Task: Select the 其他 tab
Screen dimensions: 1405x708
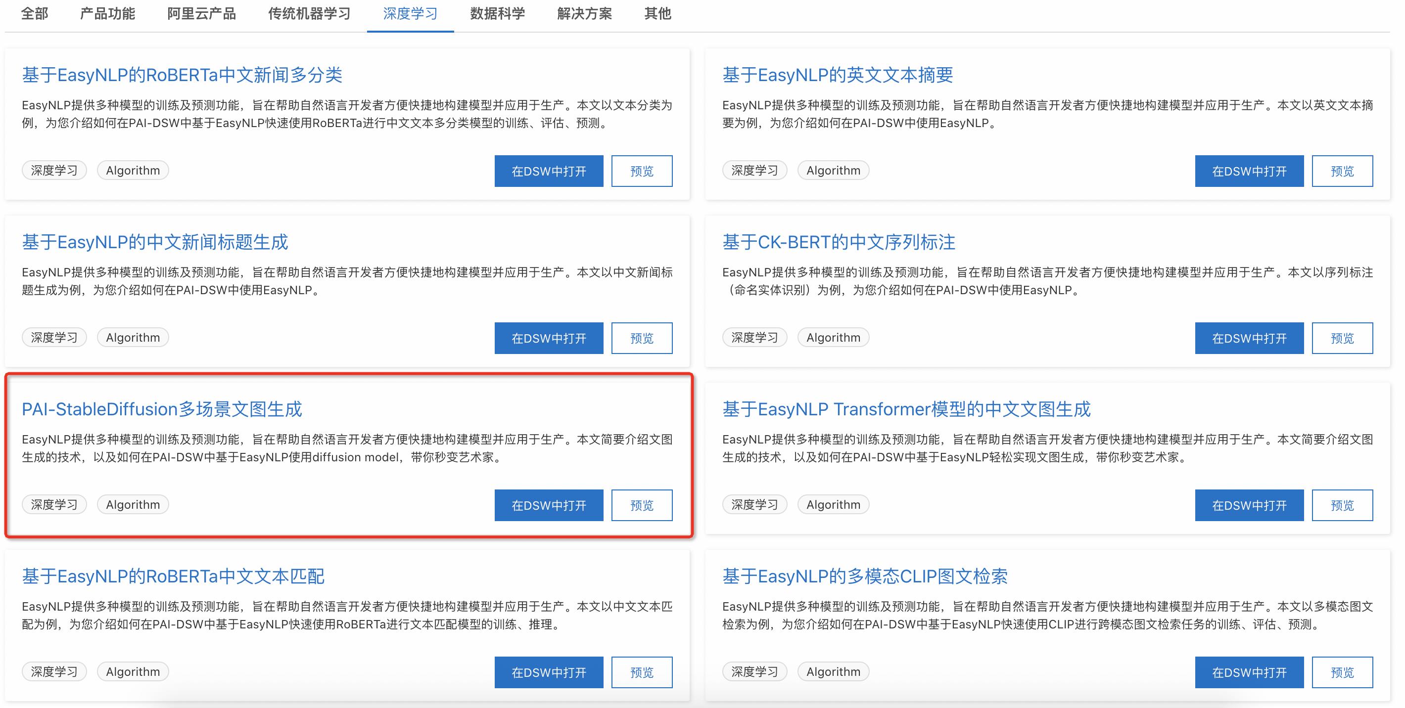Action: [x=658, y=14]
